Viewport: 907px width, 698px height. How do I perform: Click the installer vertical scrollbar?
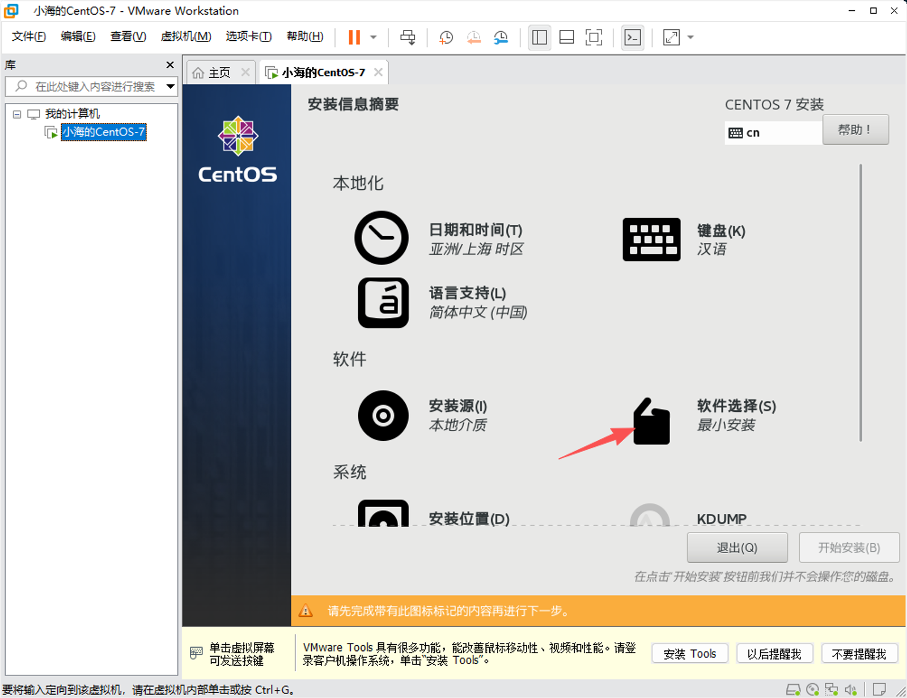pos(861,303)
